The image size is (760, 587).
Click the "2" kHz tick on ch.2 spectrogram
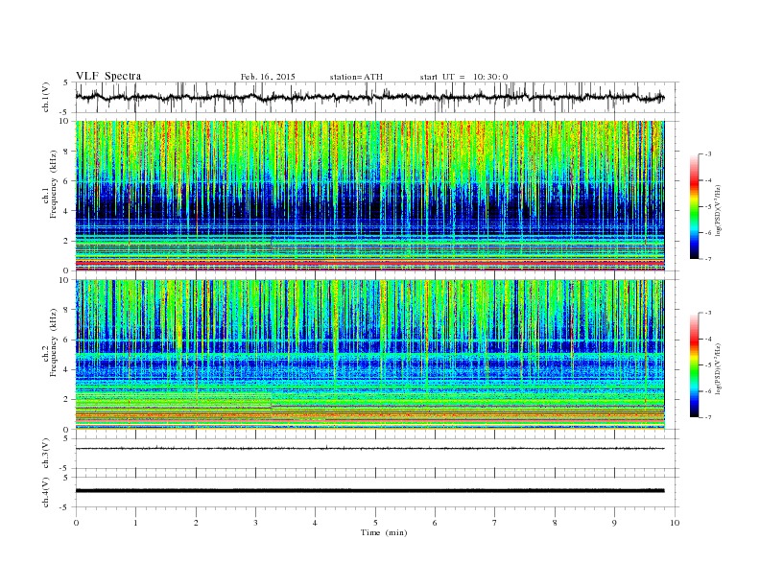pyautogui.click(x=67, y=400)
